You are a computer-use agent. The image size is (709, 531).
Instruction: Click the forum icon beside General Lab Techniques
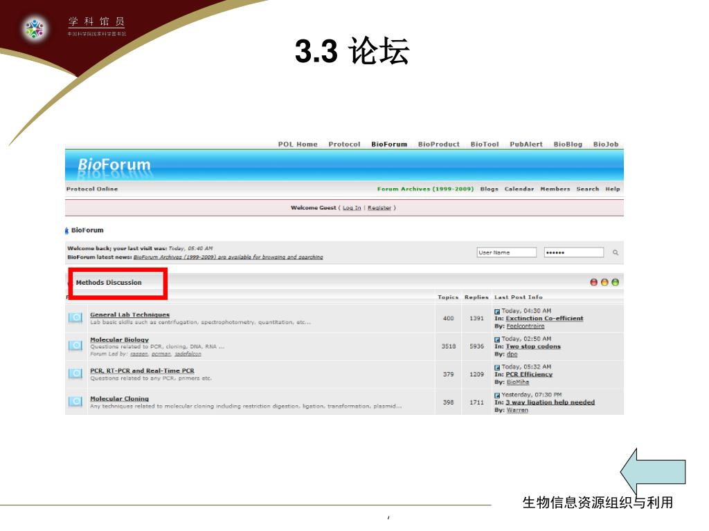point(75,317)
